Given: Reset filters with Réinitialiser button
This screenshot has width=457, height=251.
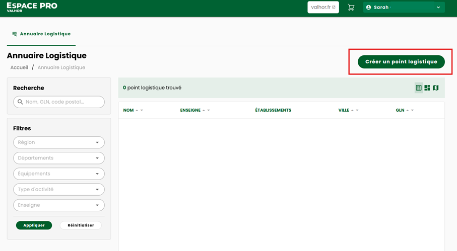Looking at the screenshot, I should pos(81,225).
